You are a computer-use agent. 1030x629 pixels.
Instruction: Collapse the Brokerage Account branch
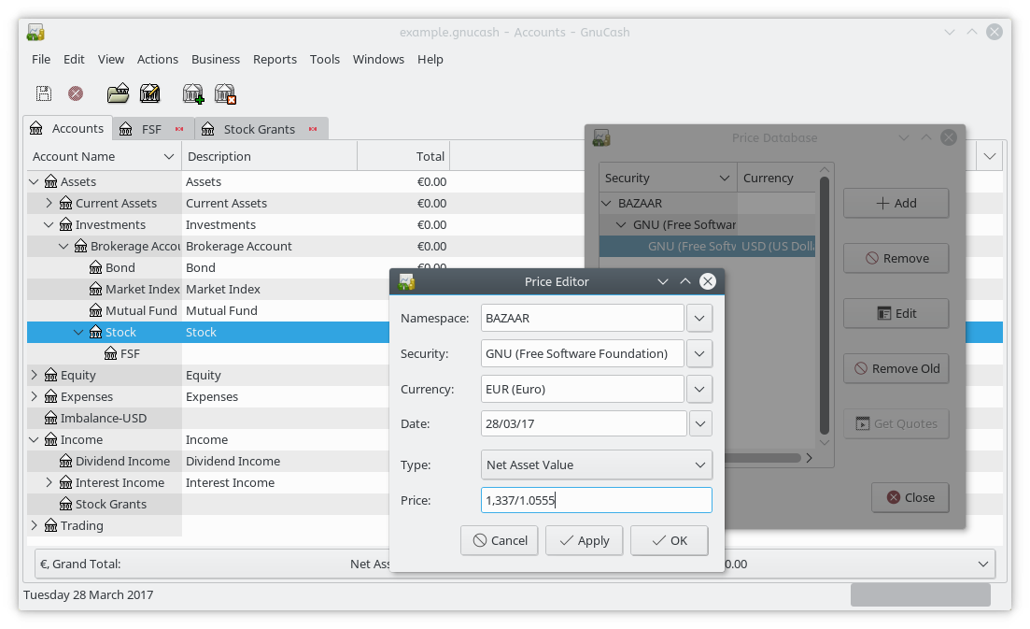pos(63,246)
